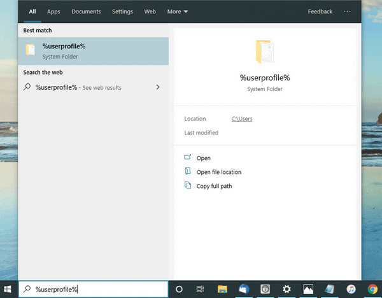Image resolution: width=382 pixels, height=298 pixels.
Task: Click the Feedback button
Action: tap(320, 11)
